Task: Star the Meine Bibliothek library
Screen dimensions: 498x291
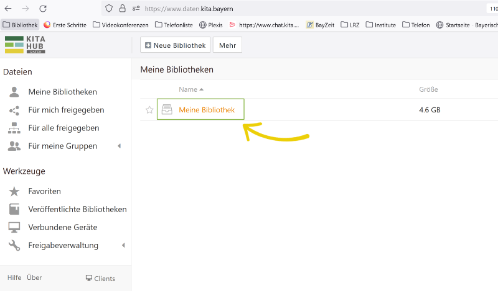Action: 149,110
